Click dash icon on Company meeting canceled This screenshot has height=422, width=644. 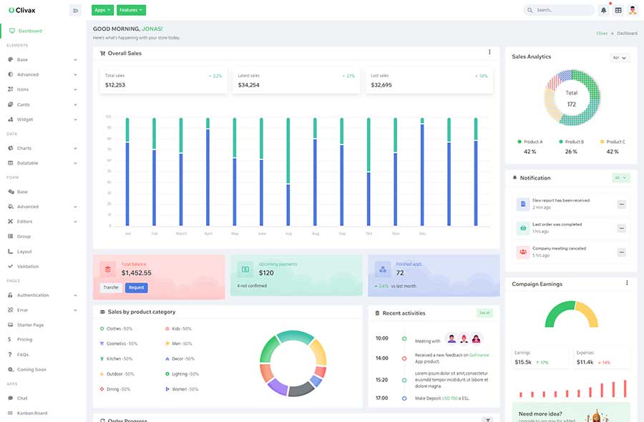[621, 252]
